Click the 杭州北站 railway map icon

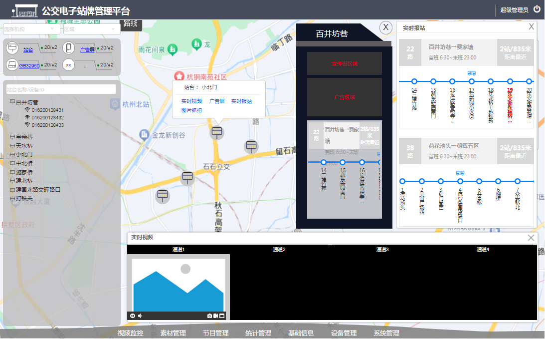[x=115, y=104]
